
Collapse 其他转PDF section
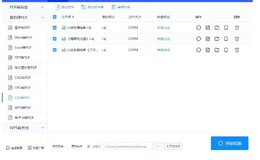tap(25, 17)
